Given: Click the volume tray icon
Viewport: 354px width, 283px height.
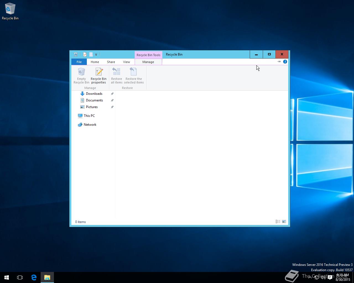Looking at the screenshot, I should 323,277.
